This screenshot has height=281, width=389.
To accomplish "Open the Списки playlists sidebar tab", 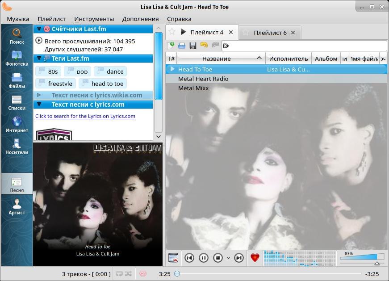I will pyautogui.click(x=17, y=102).
